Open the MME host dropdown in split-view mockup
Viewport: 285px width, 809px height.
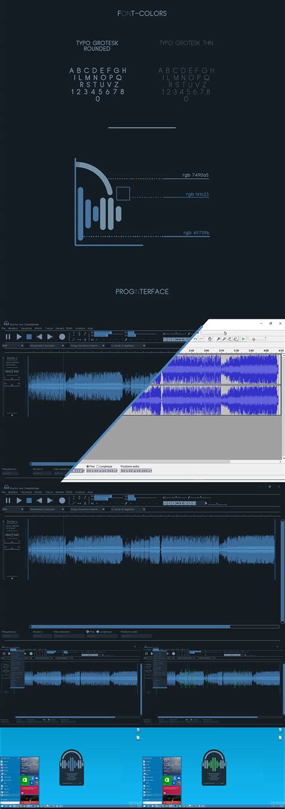13,346
